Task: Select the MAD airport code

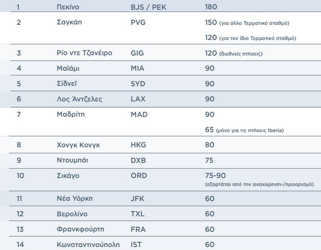Action: (x=139, y=115)
